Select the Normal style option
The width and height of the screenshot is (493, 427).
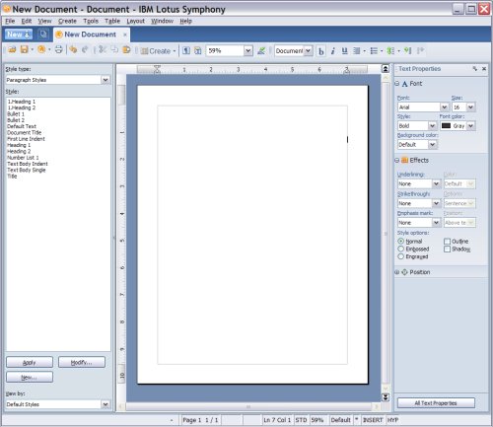pyautogui.click(x=401, y=242)
